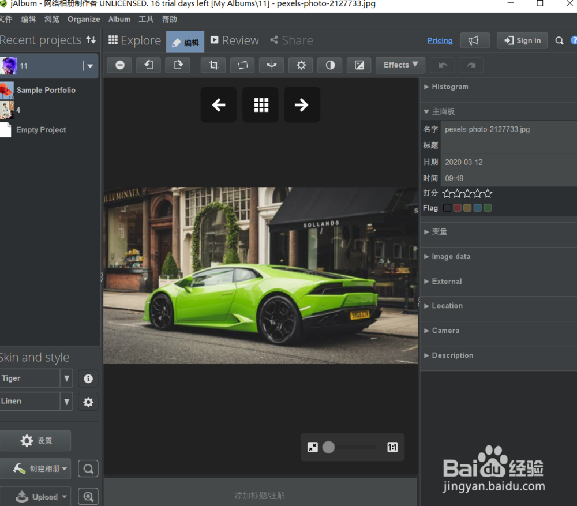Open the 编辑 menu in menu bar

(28, 19)
